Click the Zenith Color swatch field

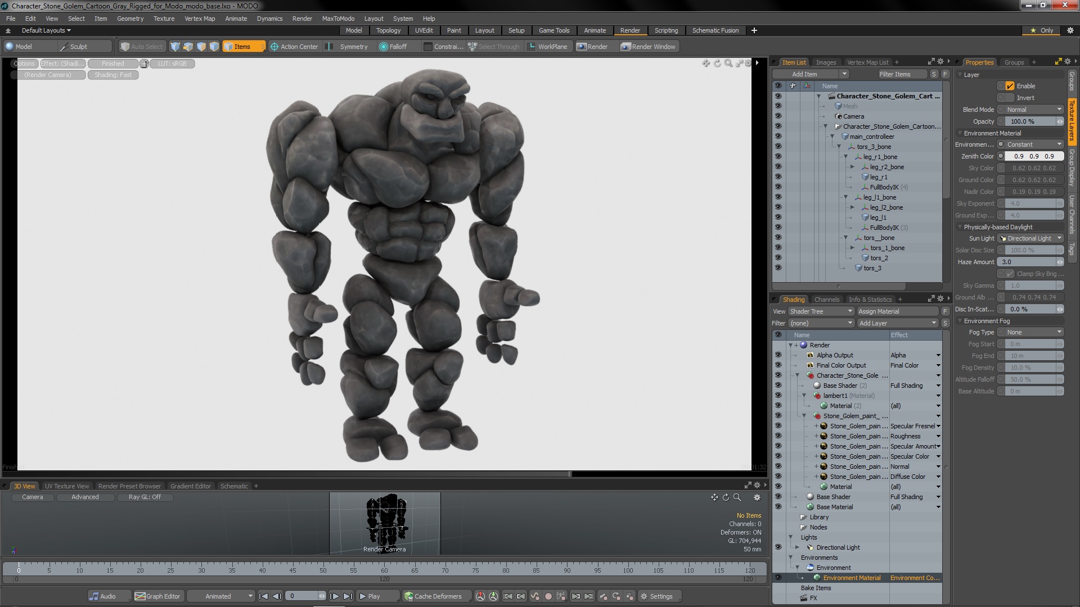point(1034,156)
